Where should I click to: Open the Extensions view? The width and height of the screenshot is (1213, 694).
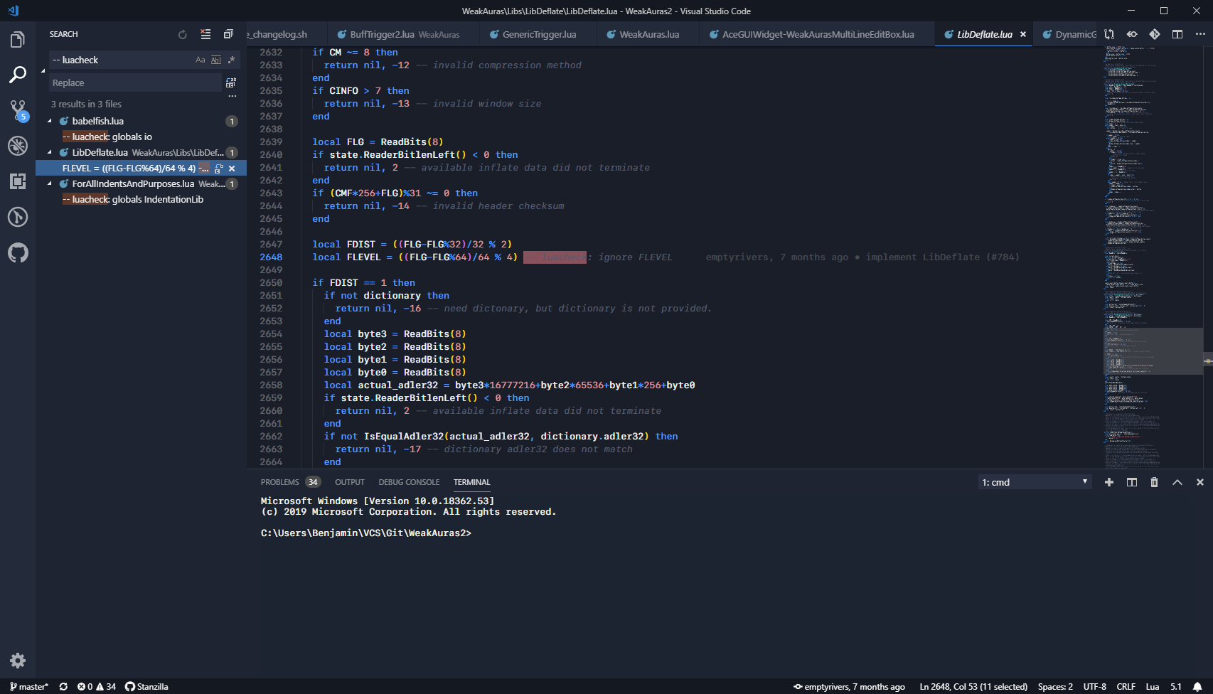click(18, 181)
